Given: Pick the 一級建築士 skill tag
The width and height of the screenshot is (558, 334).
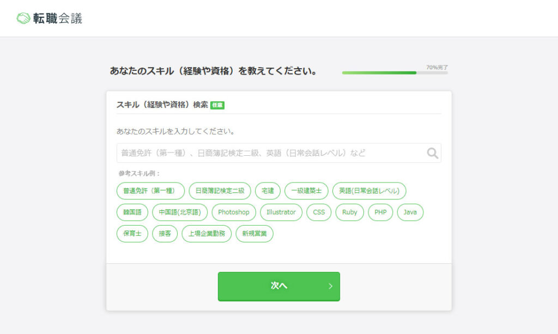Looking at the screenshot, I should tap(306, 191).
